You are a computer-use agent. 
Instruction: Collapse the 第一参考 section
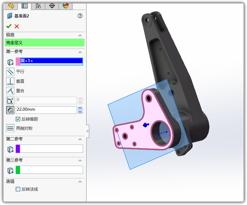pyautogui.click(x=80, y=52)
